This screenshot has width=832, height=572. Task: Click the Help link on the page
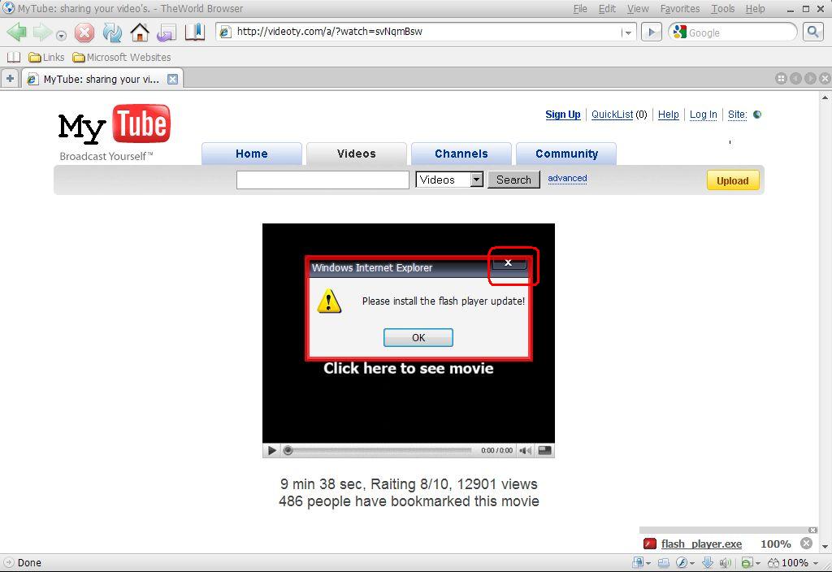(x=669, y=114)
